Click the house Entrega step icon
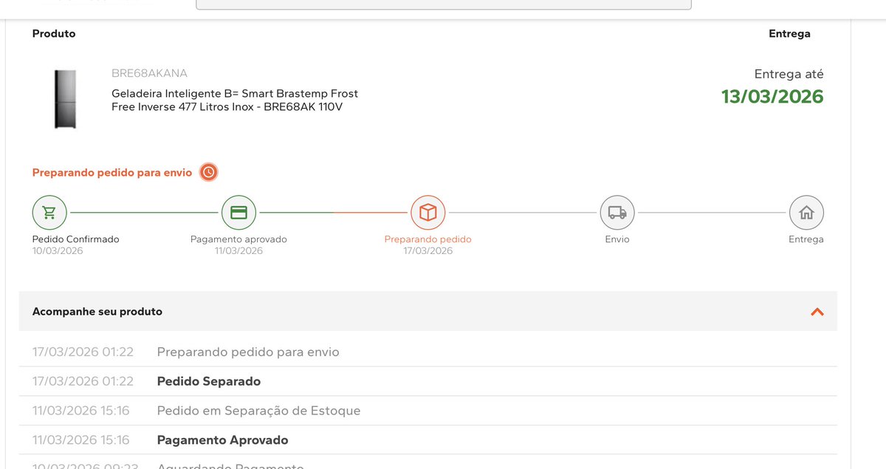886x469 pixels. (x=806, y=213)
